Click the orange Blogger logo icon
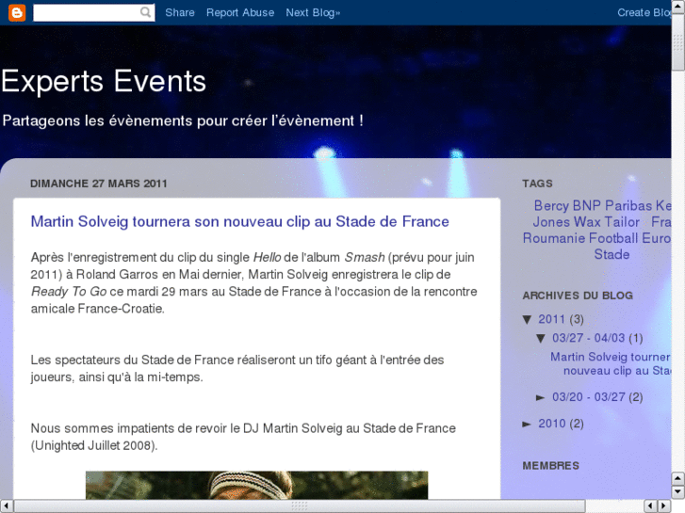Viewport: 685px width, 513px height. tap(17, 12)
